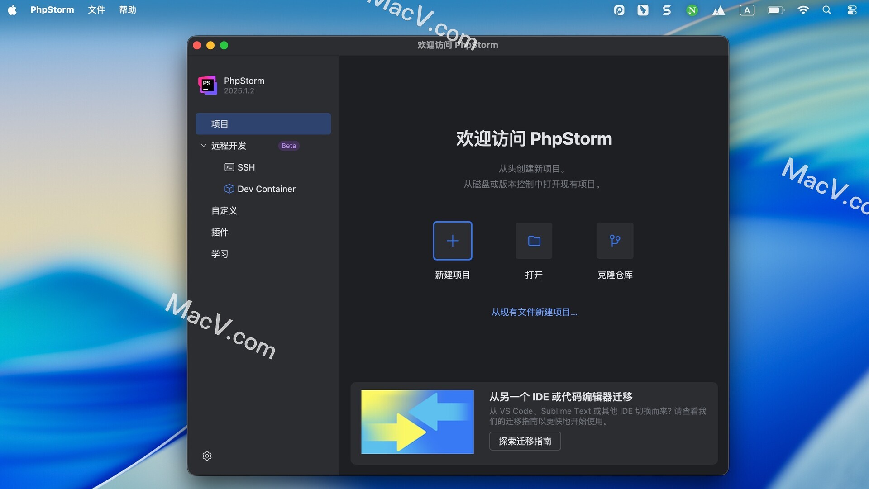869x489 pixels.
Task: Select the 项目 tab in sidebar
Action: [x=263, y=124]
